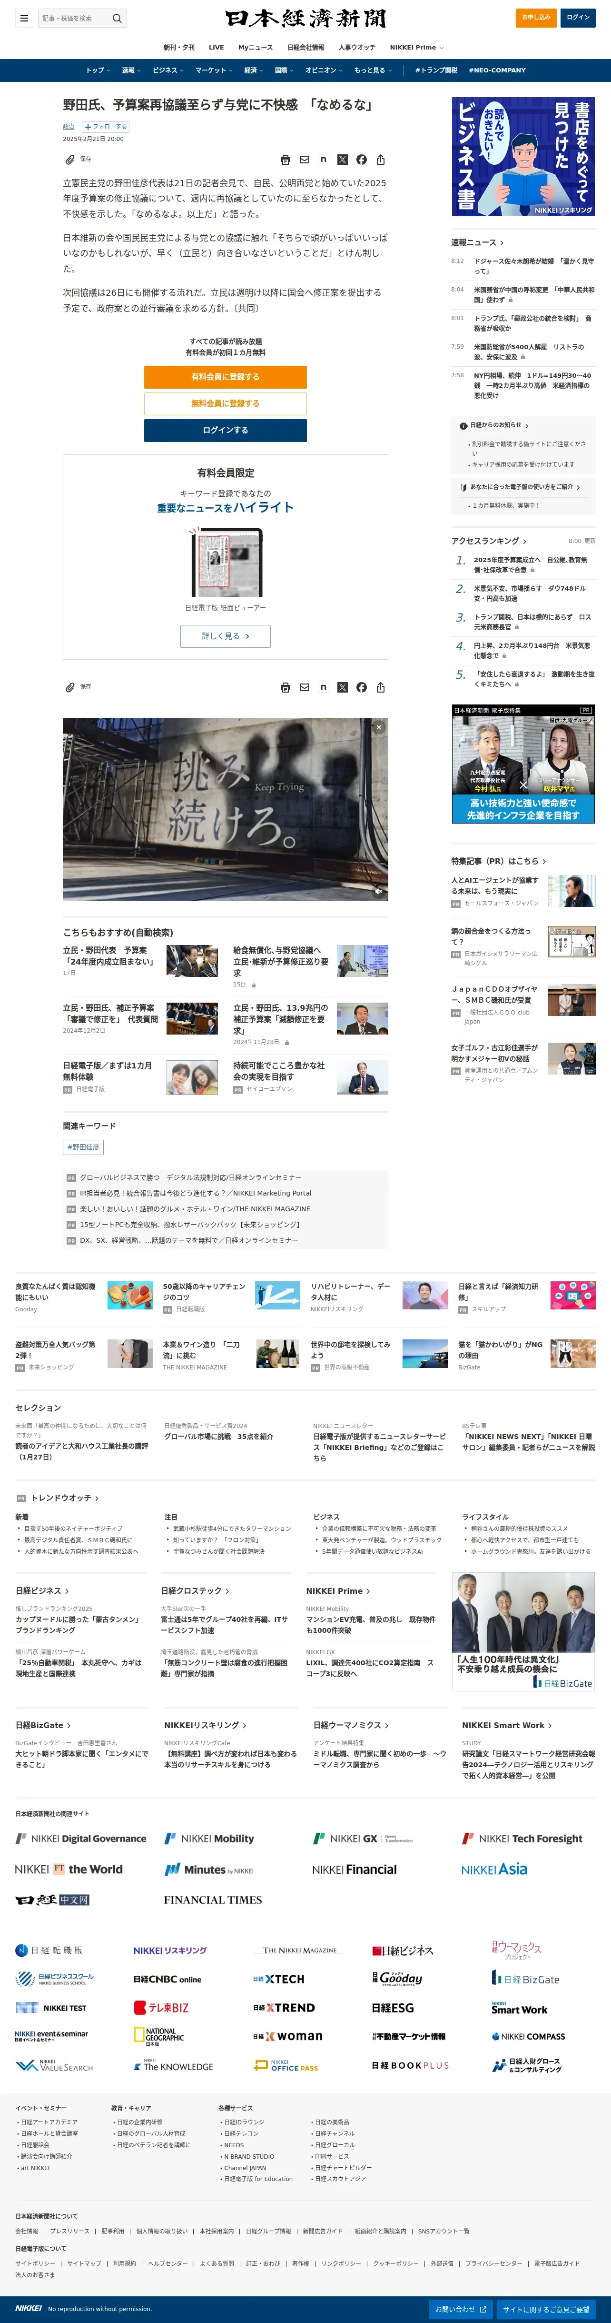
Task: Expand the 速報 navigation dropdown
Action: 131,70
